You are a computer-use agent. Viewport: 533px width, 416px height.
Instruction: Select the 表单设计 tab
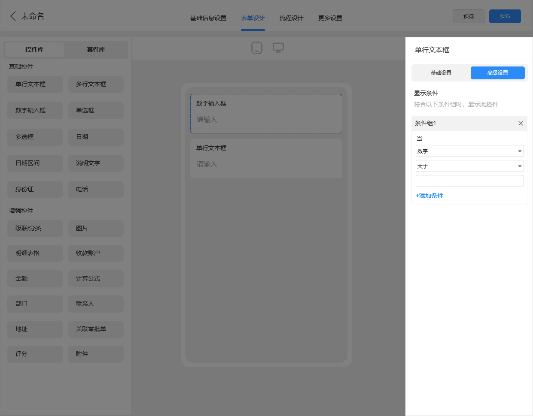pyautogui.click(x=253, y=18)
